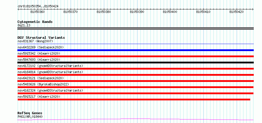The width and height of the screenshot is (262, 123).
Task: Click the left arrowhead of the ruler
Action: 18,9
